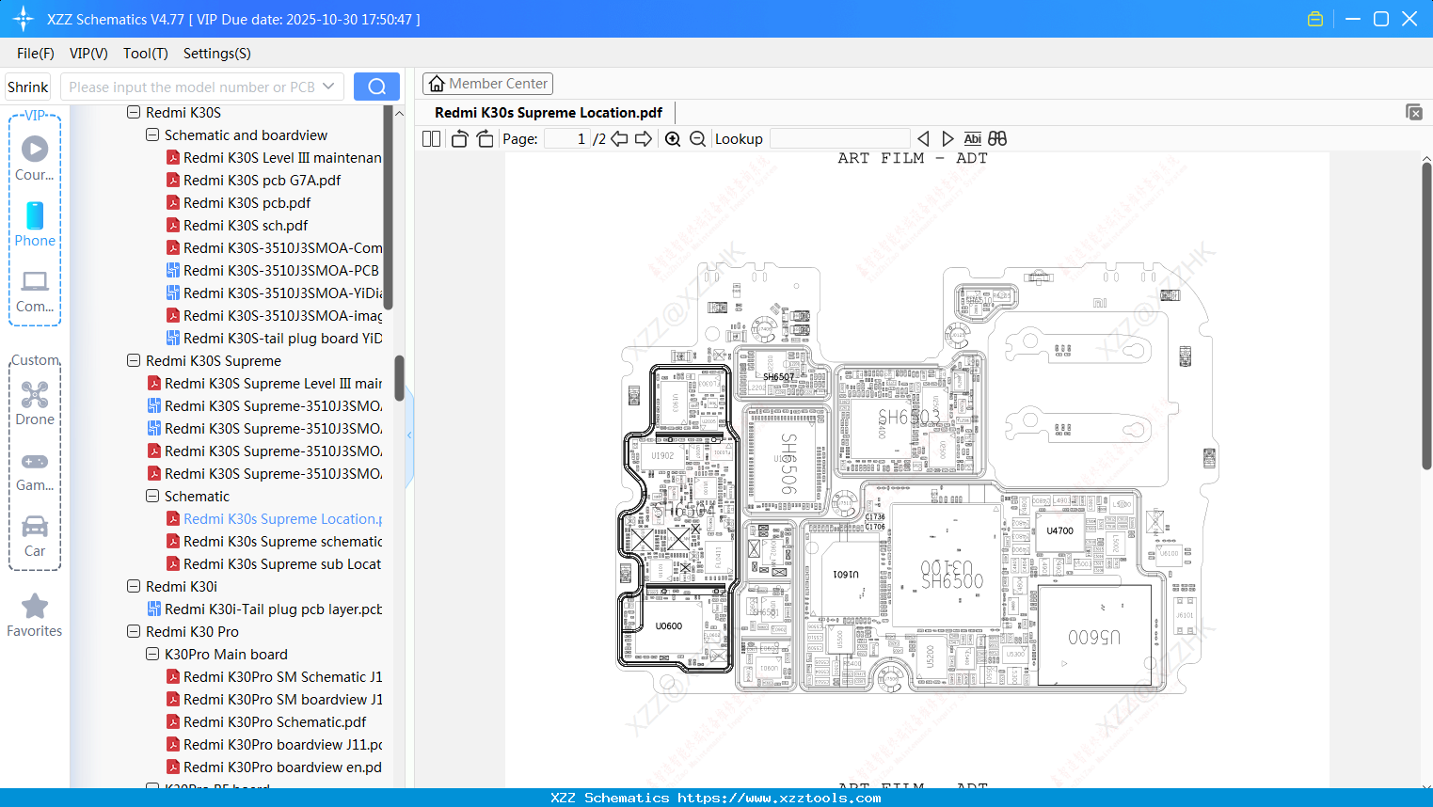
Task: Switch to the VIP(V) menu
Action: coord(88,54)
